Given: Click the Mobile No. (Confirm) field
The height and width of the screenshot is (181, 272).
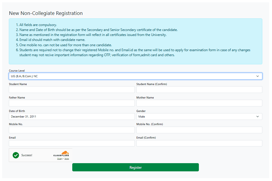Looking at the screenshot, I should 199,130.
